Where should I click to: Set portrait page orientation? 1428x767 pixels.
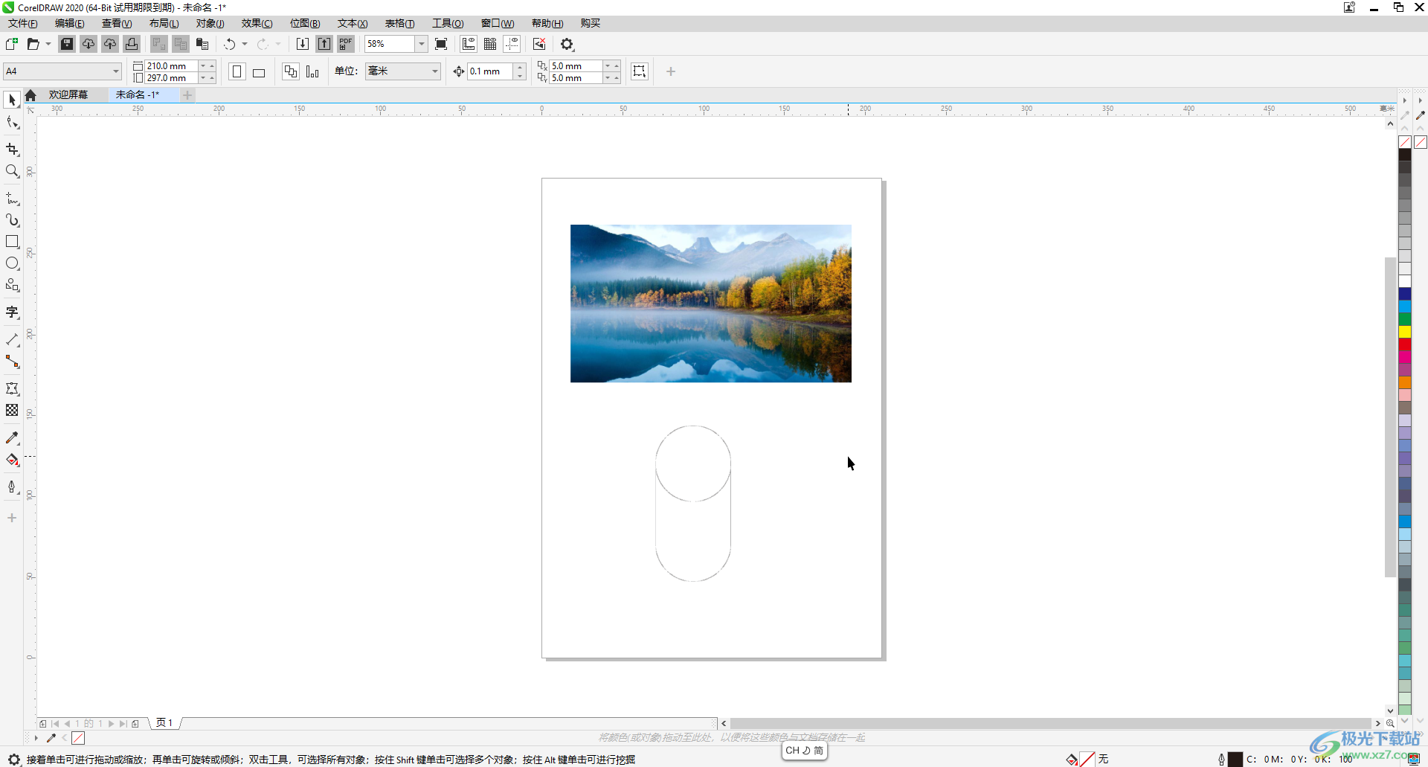tap(237, 71)
